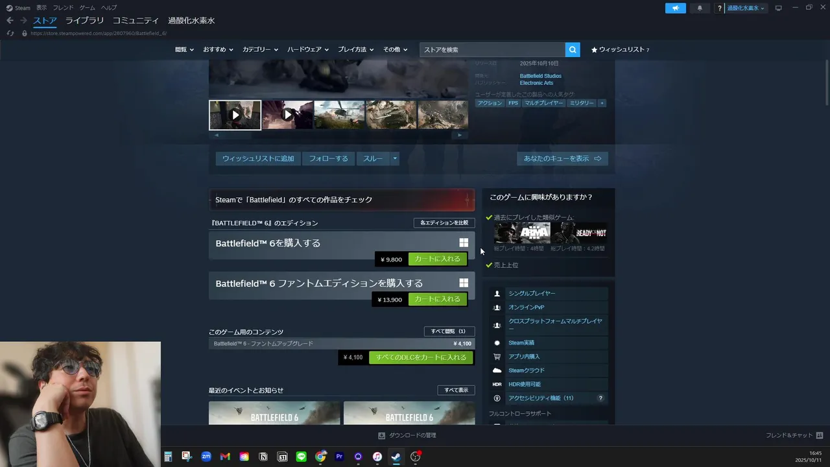Click the in-app purchases cart icon
The image size is (830, 467).
click(497, 357)
